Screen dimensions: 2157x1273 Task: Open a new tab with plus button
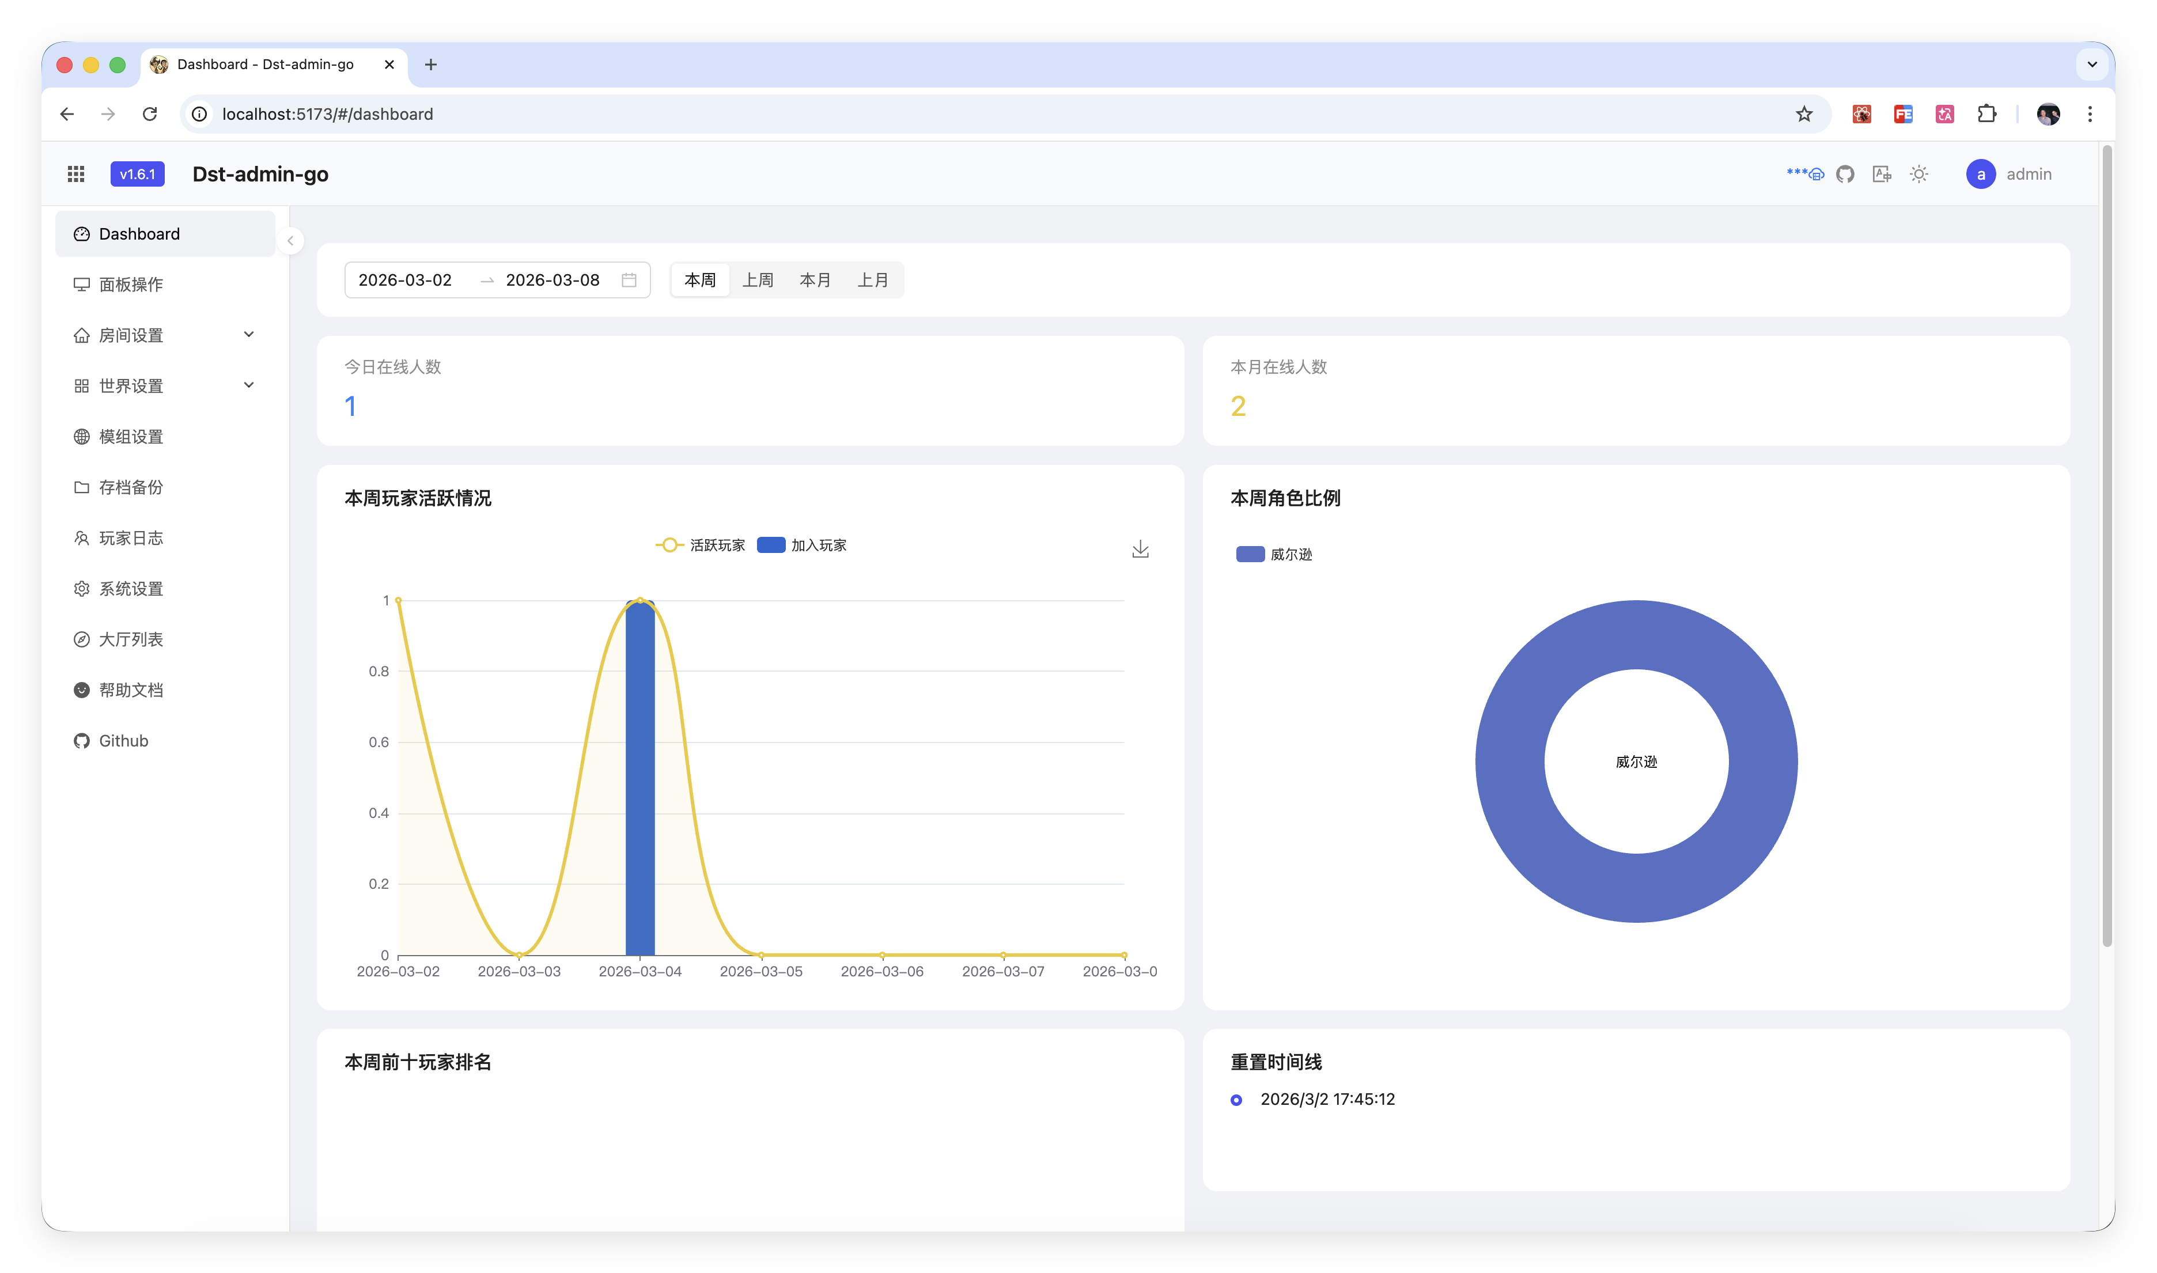(x=431, y=65)
